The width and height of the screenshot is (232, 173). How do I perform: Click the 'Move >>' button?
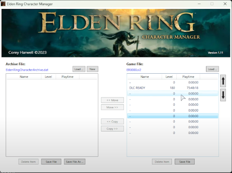(x=113, y=107)
